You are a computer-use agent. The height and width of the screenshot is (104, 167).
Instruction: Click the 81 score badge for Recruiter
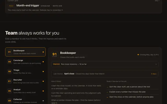pos(9,81)
